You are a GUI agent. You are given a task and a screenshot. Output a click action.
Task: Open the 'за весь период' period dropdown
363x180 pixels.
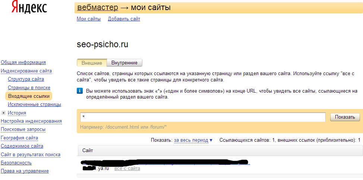[193, 140]
